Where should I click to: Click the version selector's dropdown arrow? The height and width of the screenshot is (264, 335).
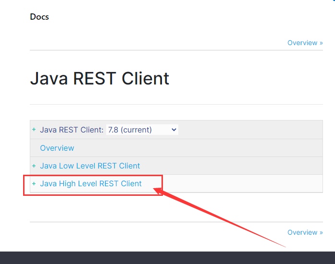point(174,130)
